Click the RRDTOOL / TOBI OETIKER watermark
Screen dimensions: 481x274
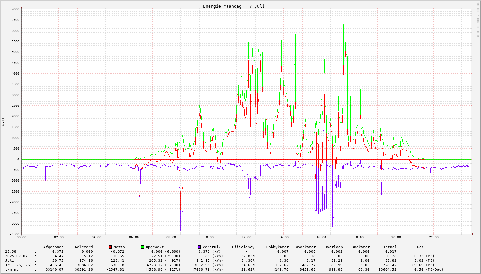[x=478, y=19]
